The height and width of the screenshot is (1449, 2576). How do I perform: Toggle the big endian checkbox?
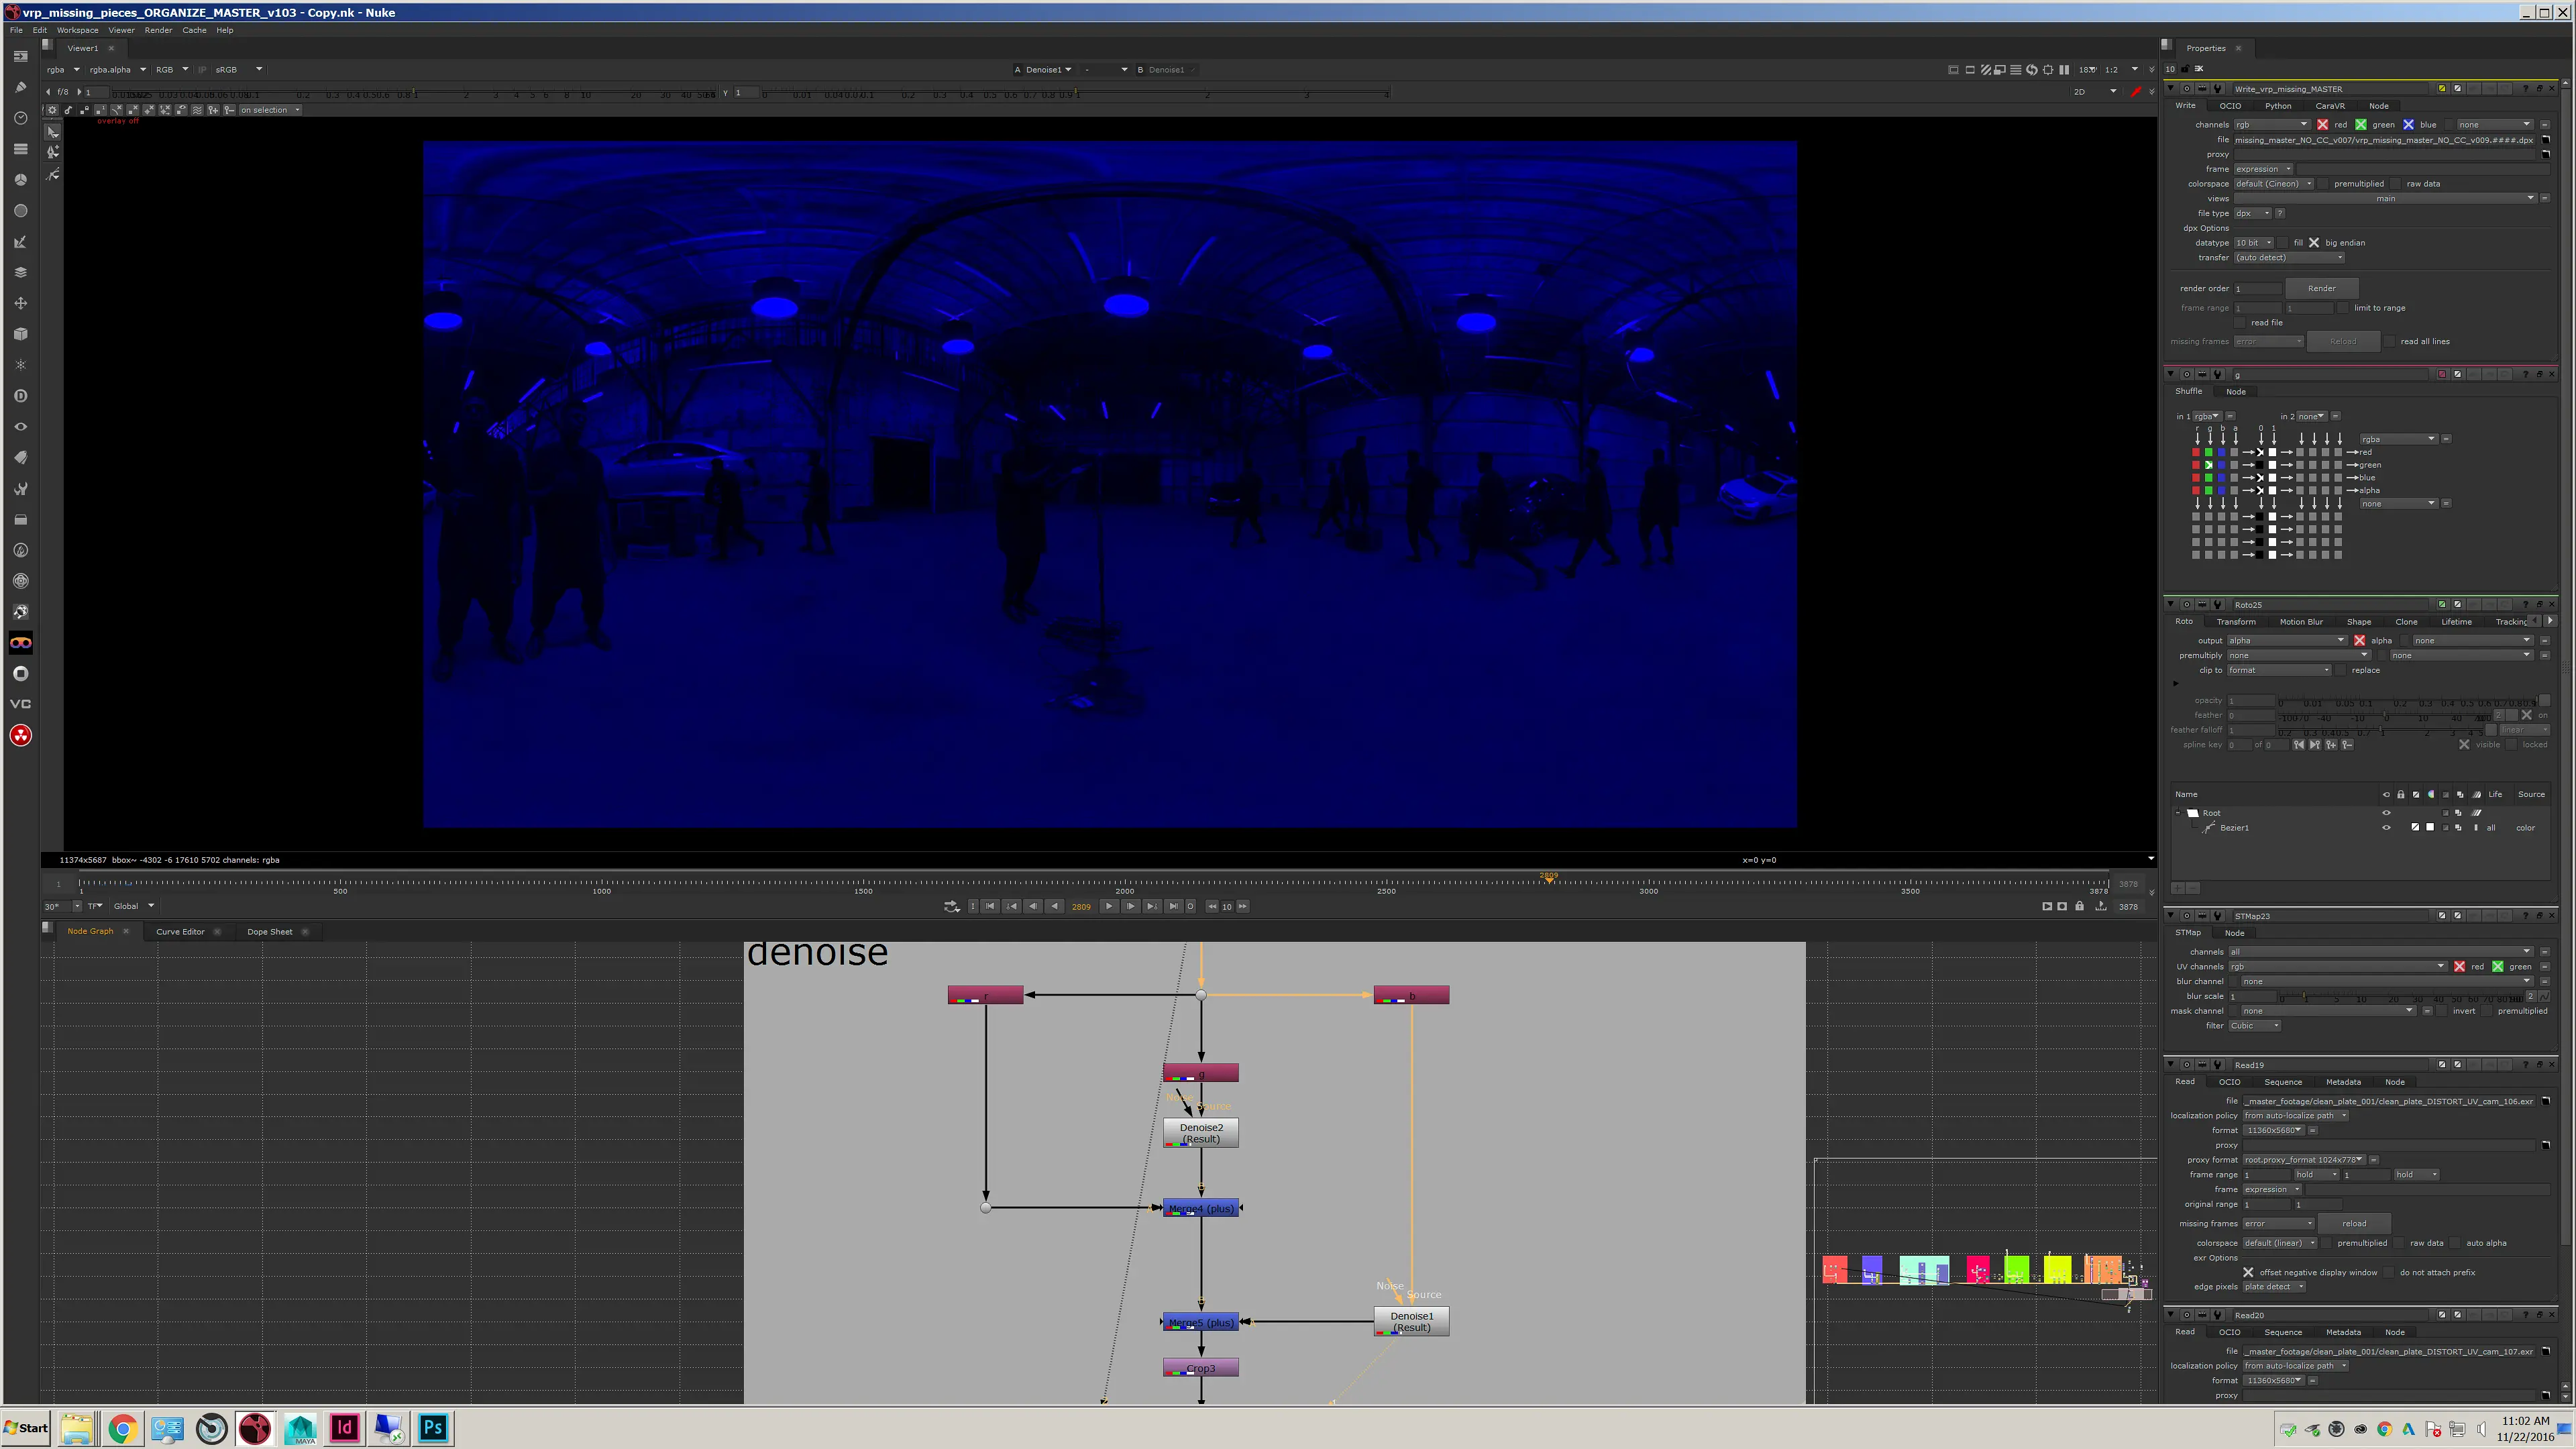click(2314, 243)
